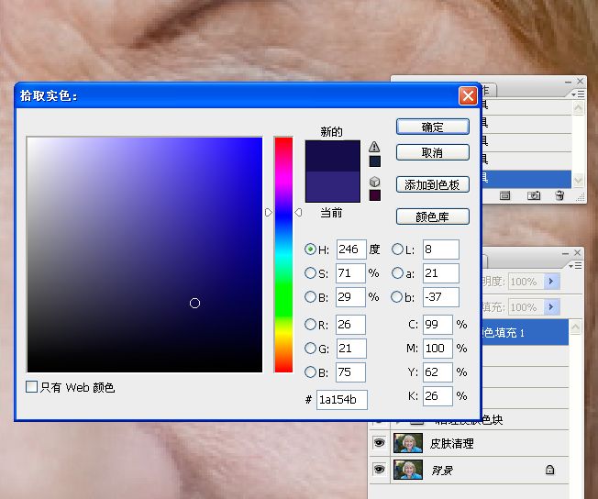
Task: Click the C cyan field showing 99
Action: pyautogui.click(x=437, y=325)
